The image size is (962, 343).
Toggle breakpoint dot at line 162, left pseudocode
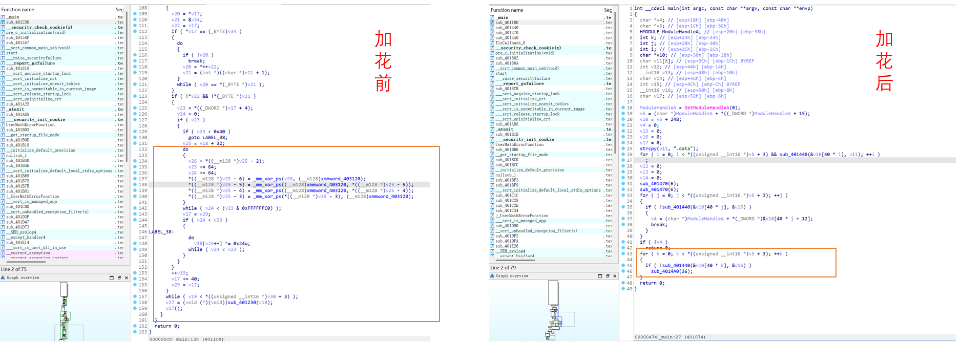point(135,326)
